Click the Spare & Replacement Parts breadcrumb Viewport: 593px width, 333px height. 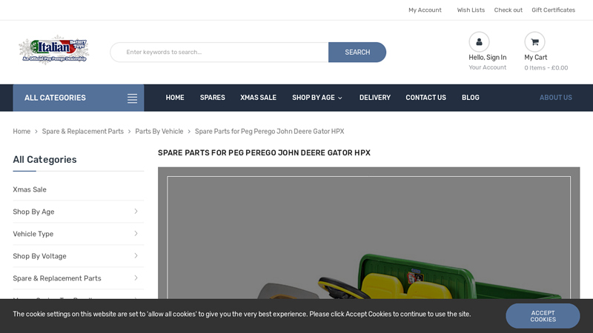click(x=83, y=132)
